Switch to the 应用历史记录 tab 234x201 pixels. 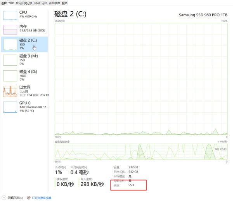click(25, 3)
